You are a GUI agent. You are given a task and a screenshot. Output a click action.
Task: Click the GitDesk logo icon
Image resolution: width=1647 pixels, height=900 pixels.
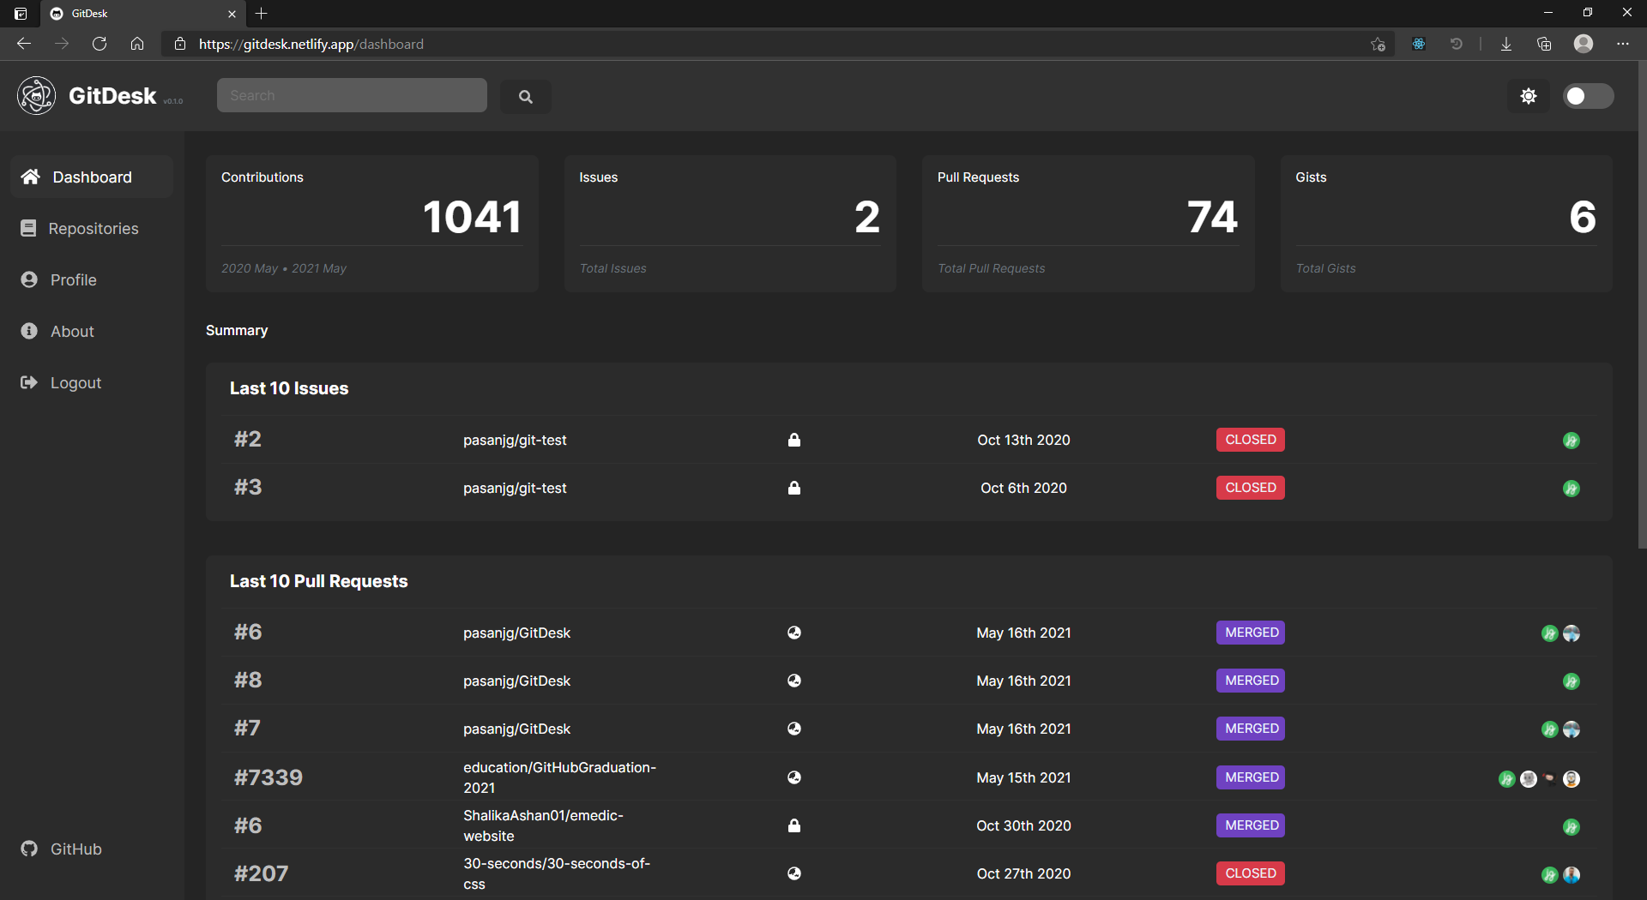click(37, 95)
